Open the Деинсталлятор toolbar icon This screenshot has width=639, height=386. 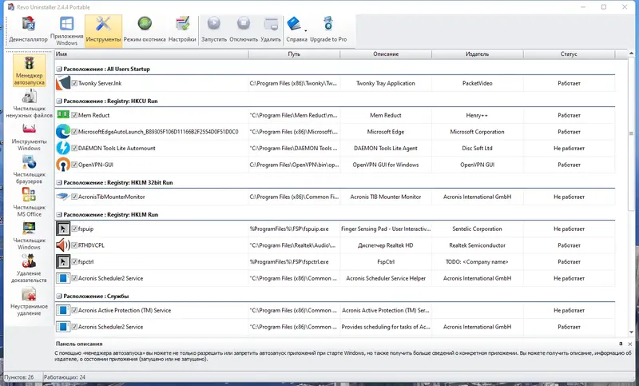pyautogui.click(x=29, y=30)
